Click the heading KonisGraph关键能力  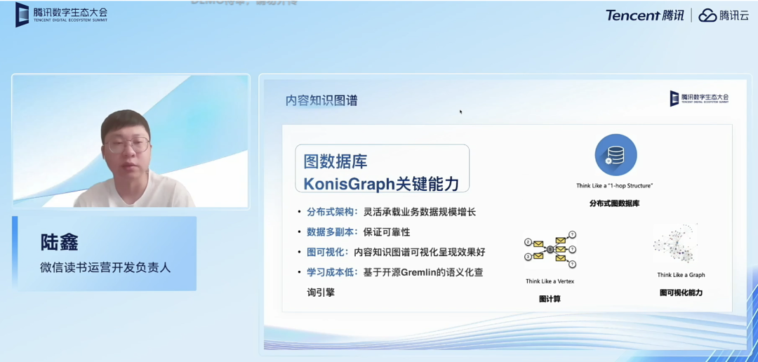(x=381, y=184)
